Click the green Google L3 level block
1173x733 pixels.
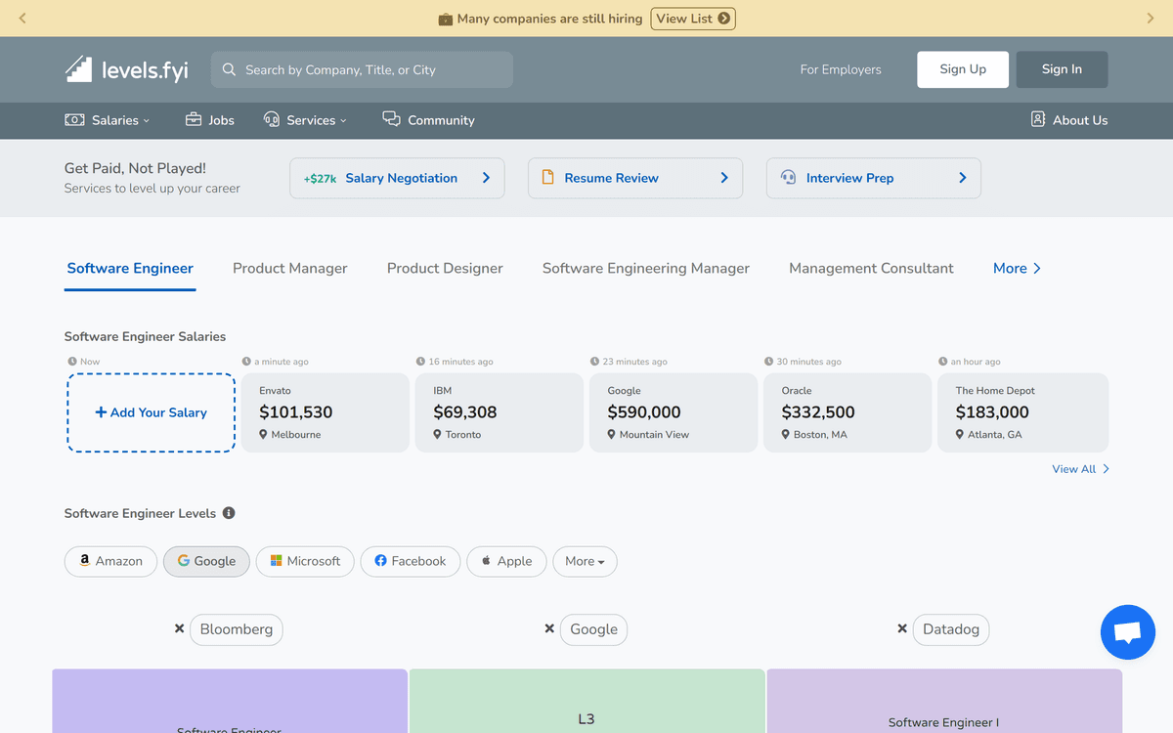pos(586,701)
